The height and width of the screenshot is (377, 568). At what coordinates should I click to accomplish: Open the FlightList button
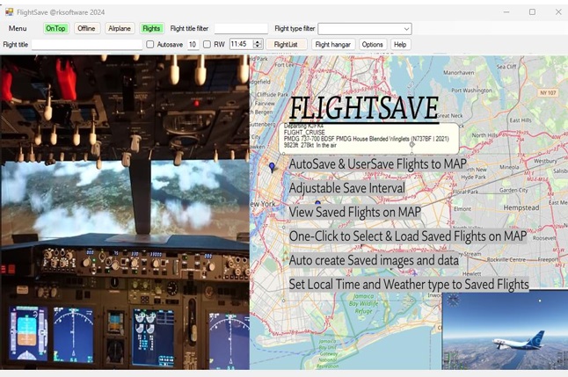286,44
